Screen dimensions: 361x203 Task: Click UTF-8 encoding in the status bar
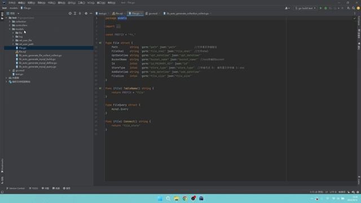point(333,192)
